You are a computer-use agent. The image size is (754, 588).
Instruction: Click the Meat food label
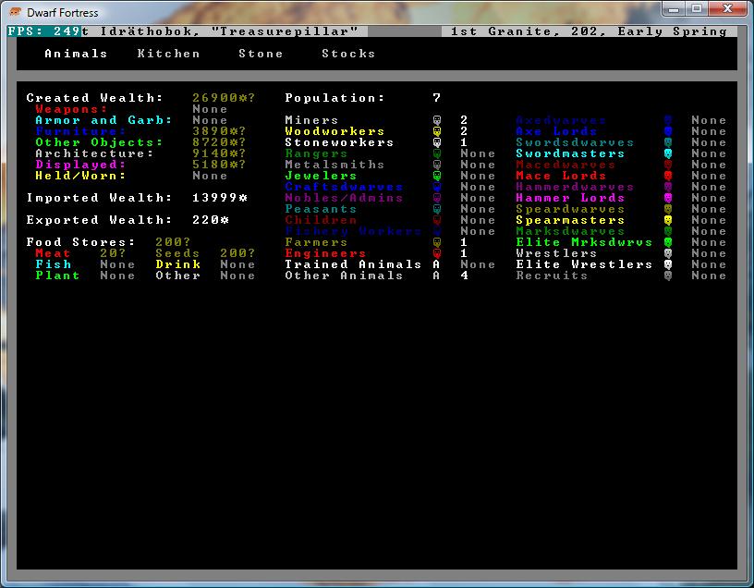click(53, 253)
